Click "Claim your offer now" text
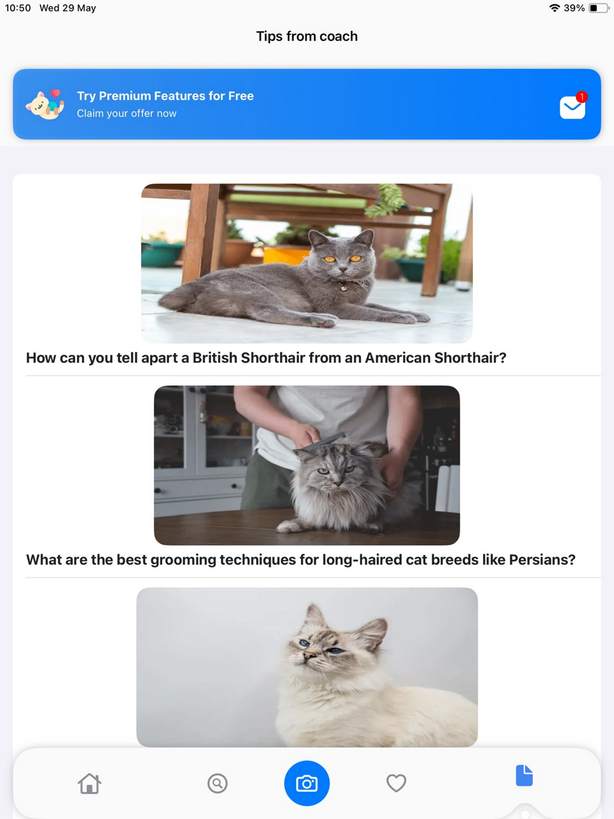 127,113
